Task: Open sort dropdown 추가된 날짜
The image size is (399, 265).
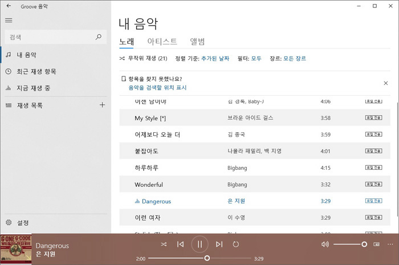Action: point(215,59)
